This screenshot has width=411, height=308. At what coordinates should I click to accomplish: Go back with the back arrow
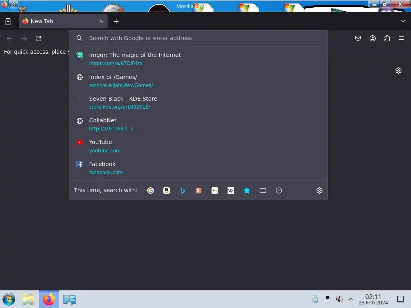click(x=10, y=38)
